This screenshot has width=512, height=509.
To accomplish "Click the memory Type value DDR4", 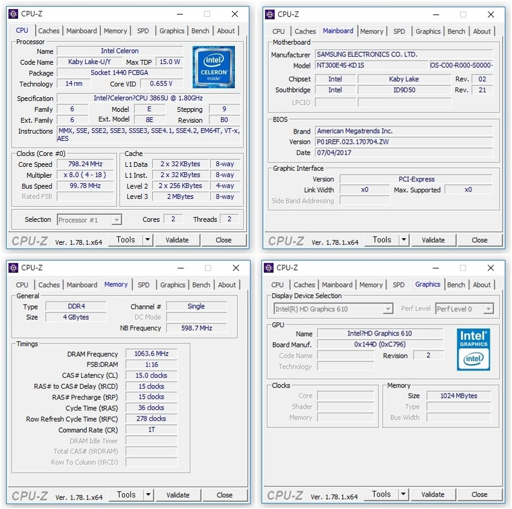I will pyautogui.click(x=76, y=306).
